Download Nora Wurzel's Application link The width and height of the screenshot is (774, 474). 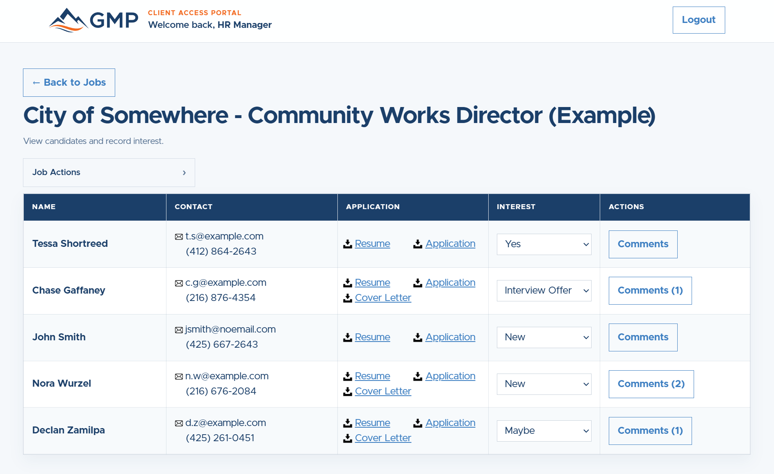[x=450, y=376]
